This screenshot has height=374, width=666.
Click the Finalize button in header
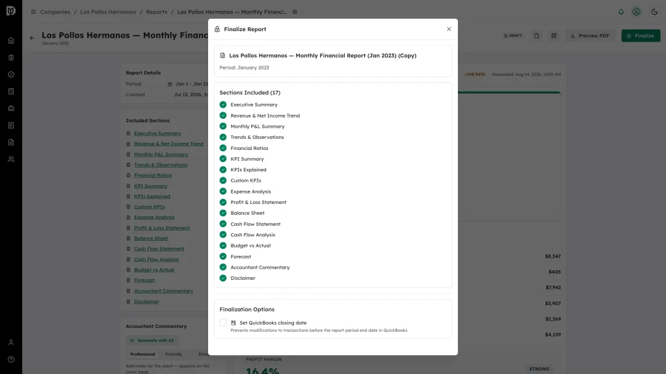click(641, 36)
